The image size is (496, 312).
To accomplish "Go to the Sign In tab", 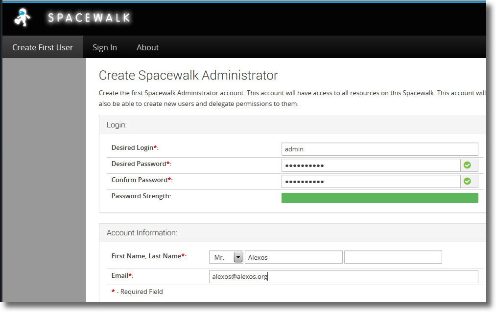I will click(105, 47).
